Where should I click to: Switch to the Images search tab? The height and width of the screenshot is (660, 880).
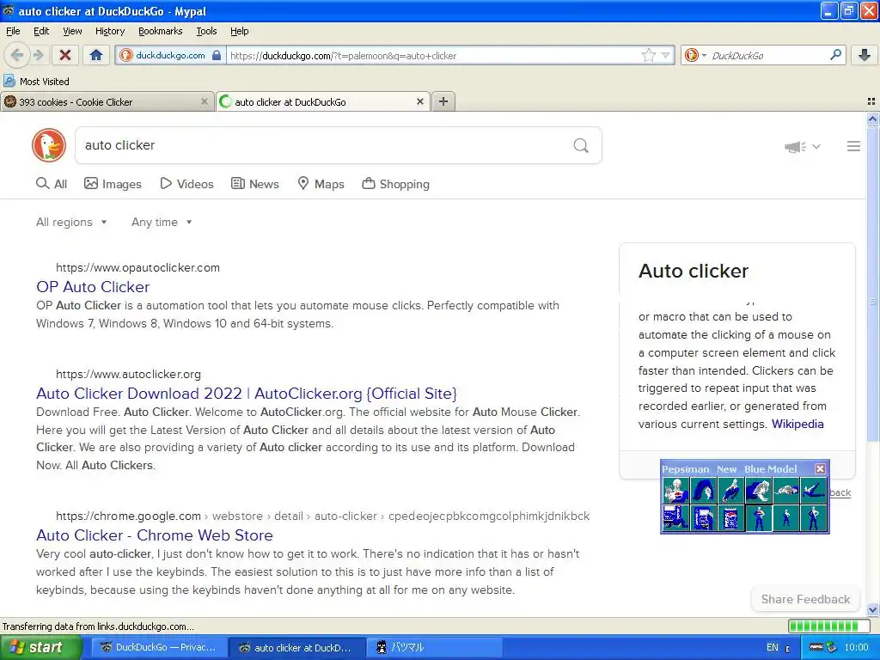[x=113, y=184]
